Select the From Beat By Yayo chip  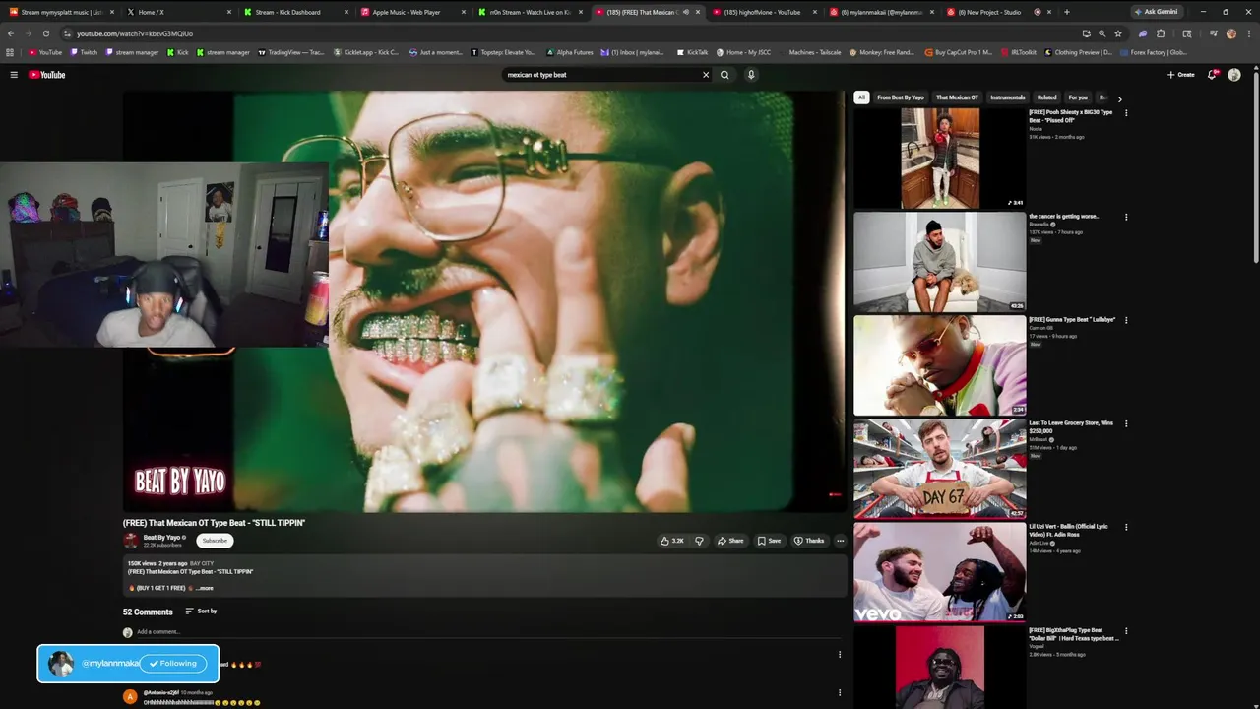pos(901,97)
